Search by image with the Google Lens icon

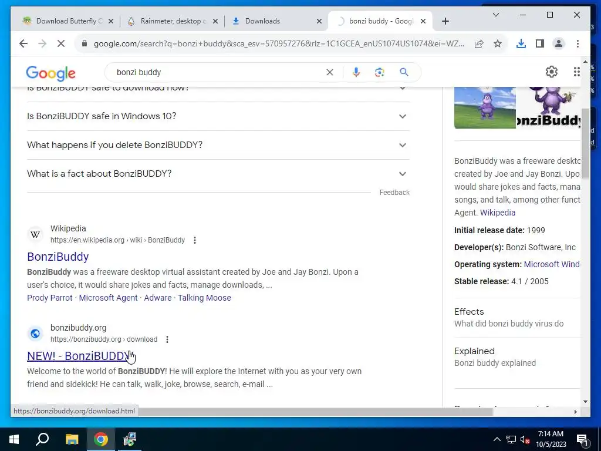pos(380,72)
